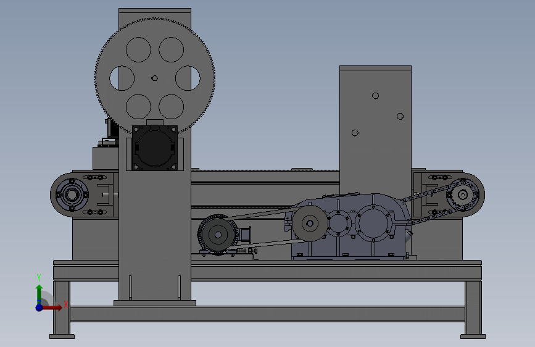Select the tall left column supporting the gear
The image size is (535, 347).
click(155, 219)
